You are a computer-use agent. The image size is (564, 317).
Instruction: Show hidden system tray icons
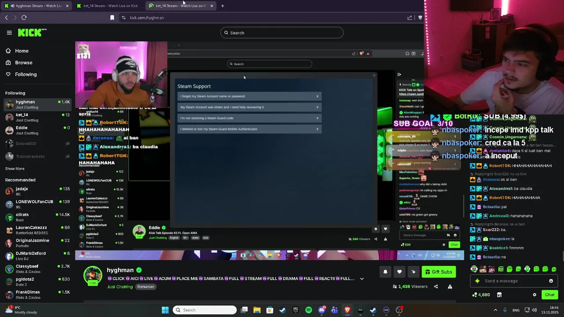(x=495, y=310)
